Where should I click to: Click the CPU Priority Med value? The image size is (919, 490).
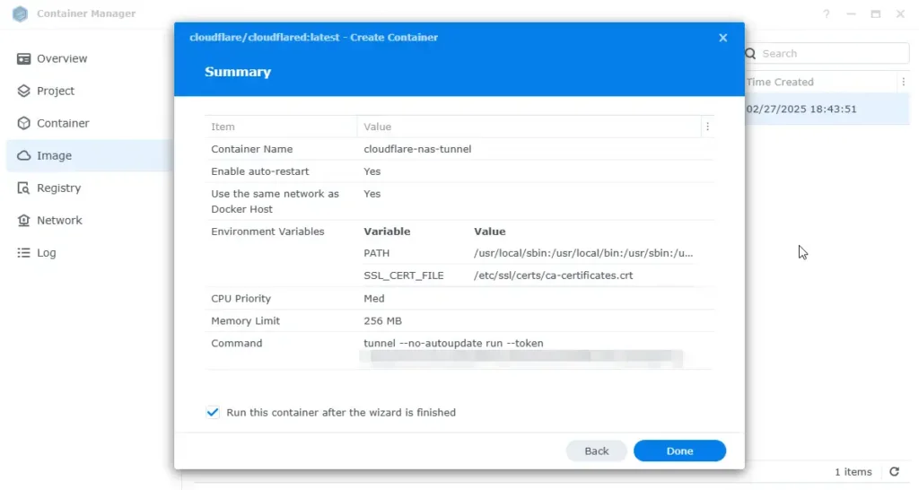[374, 298]
